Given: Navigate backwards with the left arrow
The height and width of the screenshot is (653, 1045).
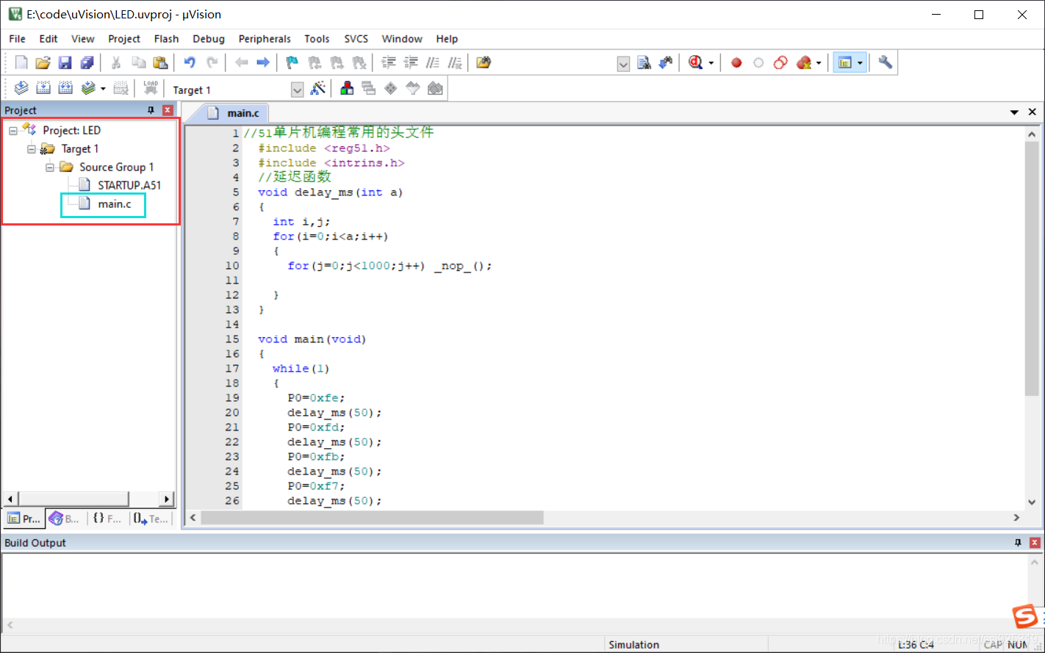Looking at the screenshot, I should 241,63.
